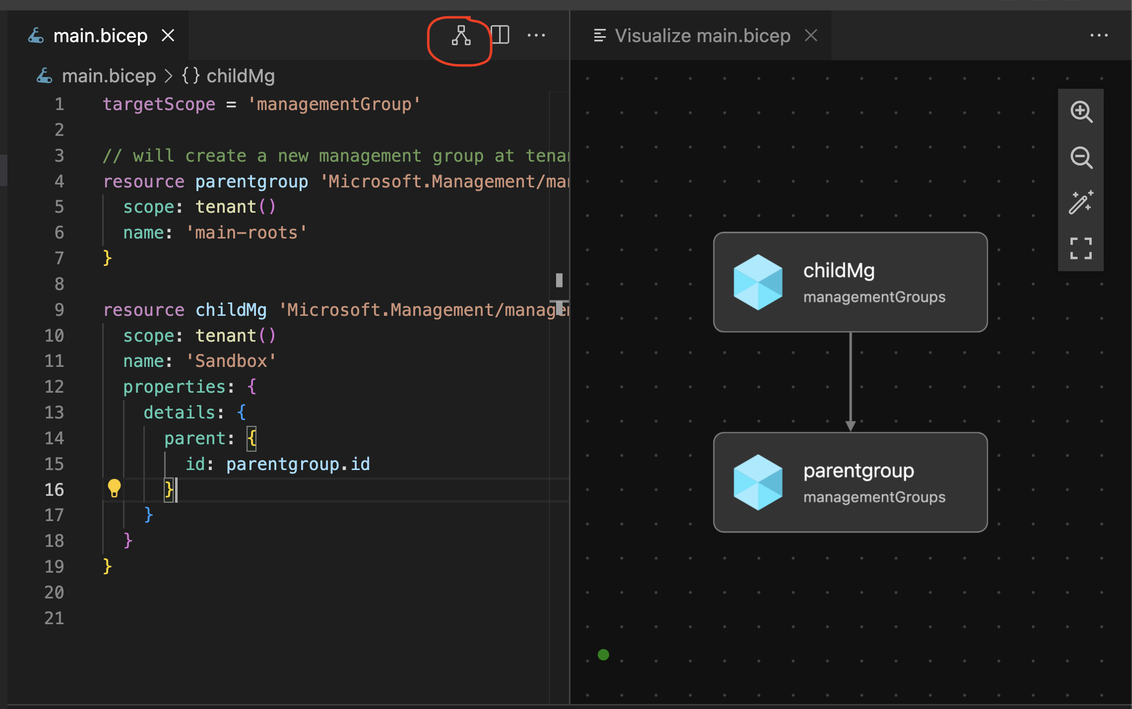Click resource keyword on line 4
Screen dimensions: 1132x709
[144, 181]
